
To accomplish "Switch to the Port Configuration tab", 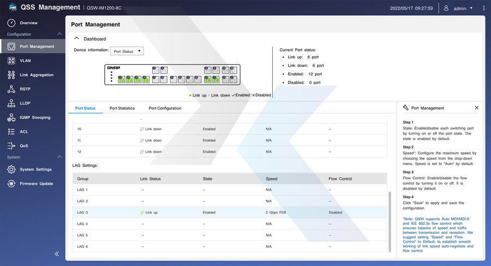I will [165, 108].
